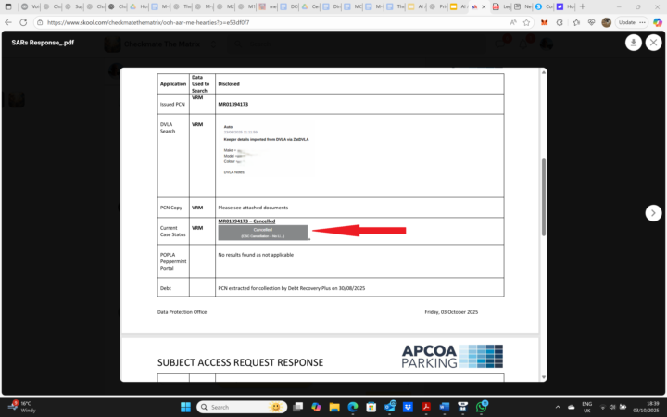Click the 'Data Protection Office' text
The height and width of the screenshot is (417, 667).
pyautogui.click(x=182, y=312)
